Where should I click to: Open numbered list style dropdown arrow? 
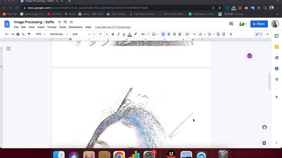click(x=213, y=34)
